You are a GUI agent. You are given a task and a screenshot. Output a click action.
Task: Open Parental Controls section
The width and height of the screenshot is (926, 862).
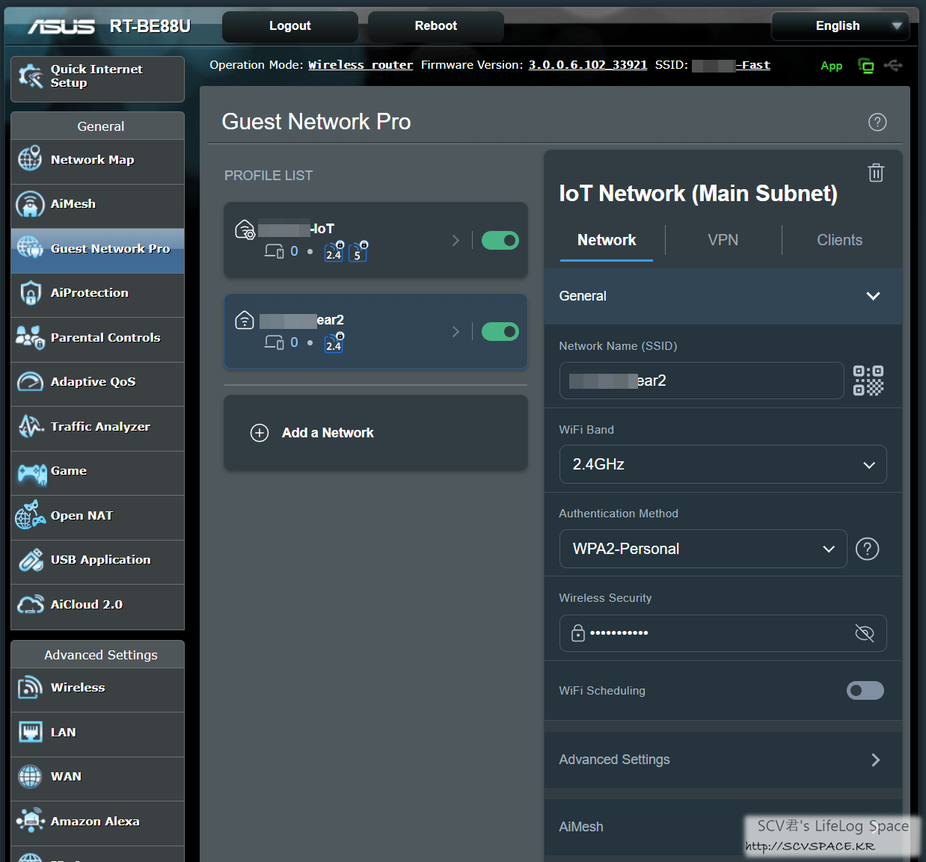click(x=97, y=339)
